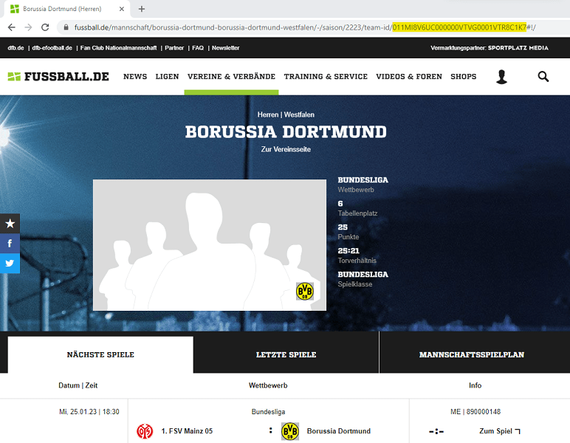This screenshot has width=570, height=443.
Task: Open the FAQ link
Action: [x=198, y=48]
